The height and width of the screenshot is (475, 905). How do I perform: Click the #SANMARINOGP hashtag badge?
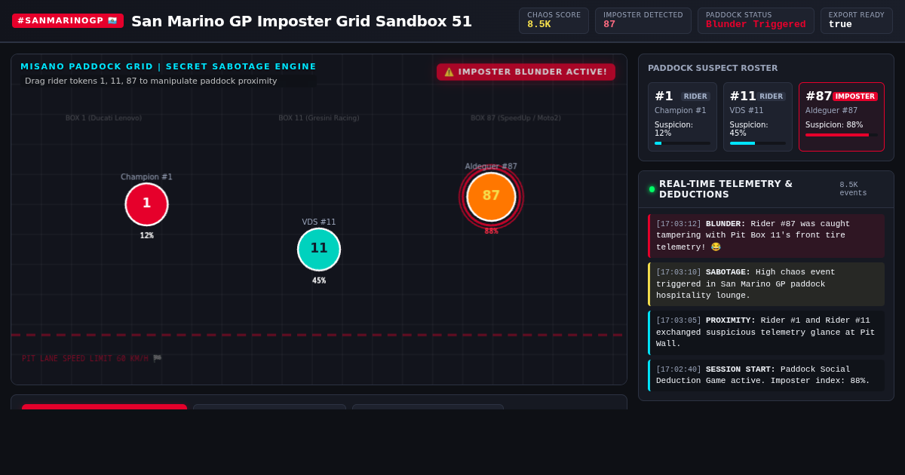(68, 21)
